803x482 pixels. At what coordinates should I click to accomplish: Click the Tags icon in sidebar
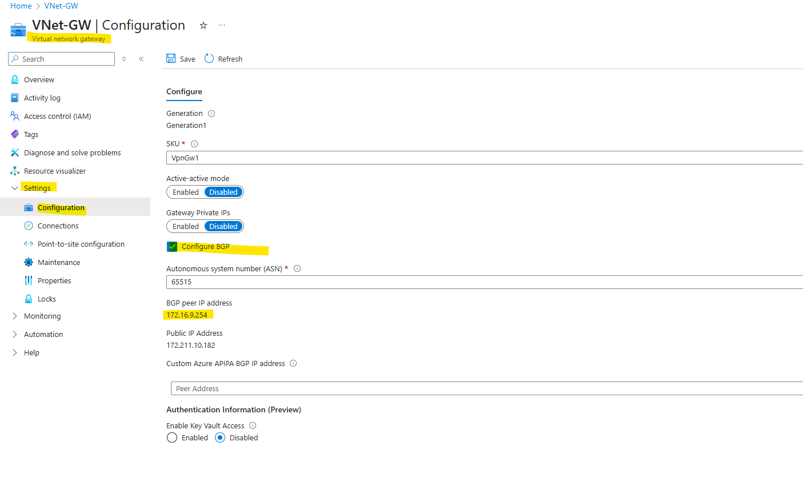(15, 134)
